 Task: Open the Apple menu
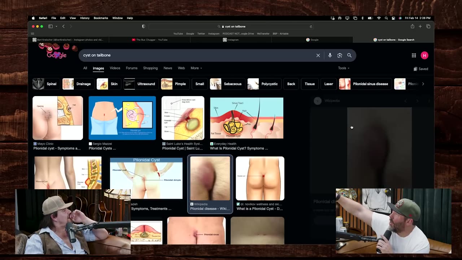33,18
